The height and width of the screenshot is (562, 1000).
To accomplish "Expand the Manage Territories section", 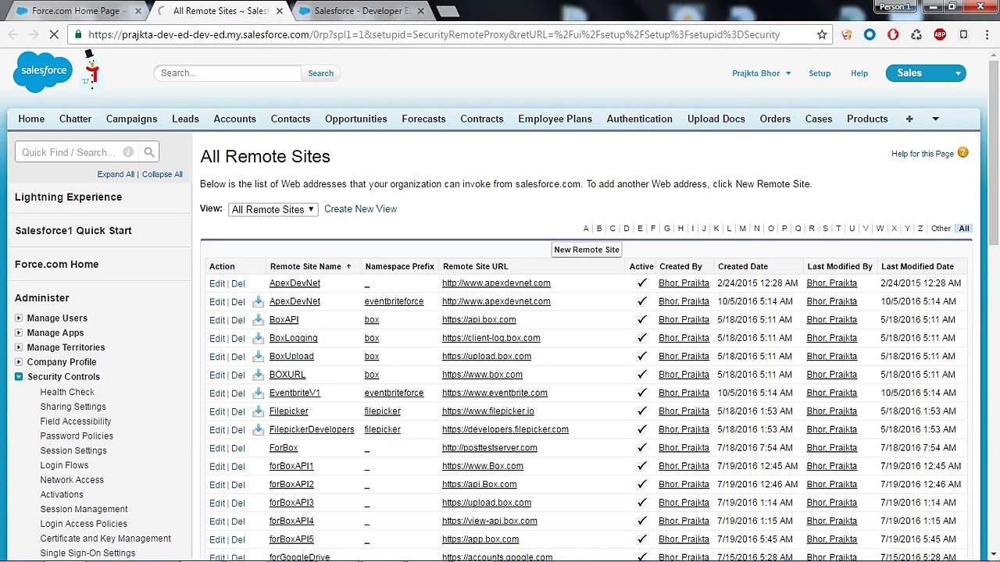I will [x=19, y=347].
